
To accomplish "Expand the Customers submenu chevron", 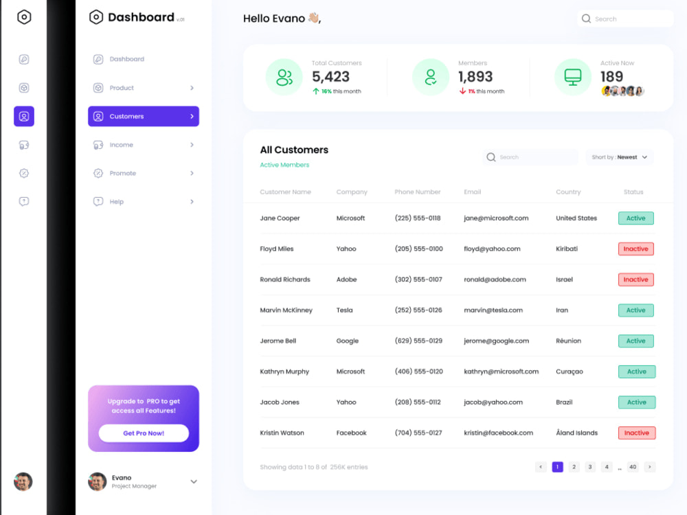I will click(192, 117).
